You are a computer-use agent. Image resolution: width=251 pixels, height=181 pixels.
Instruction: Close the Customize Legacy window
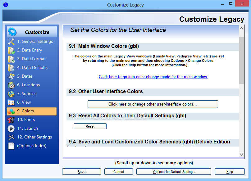[242, 3]
